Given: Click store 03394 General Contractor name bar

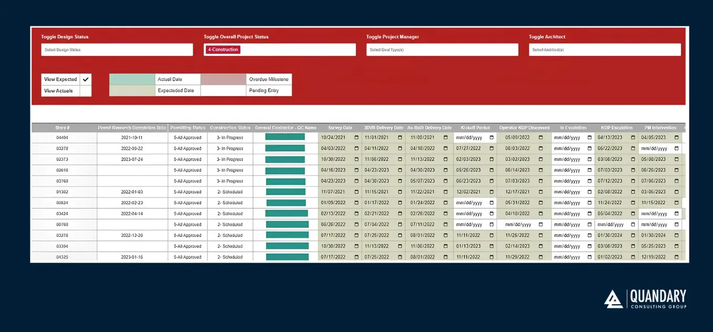Looking at the screenshot, I should (287, 246).
